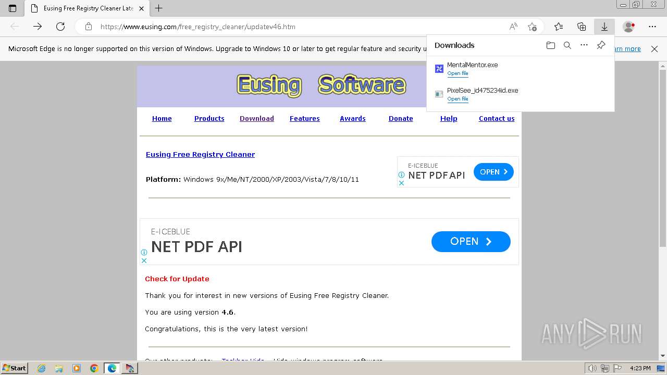Add this page to favorites star

[x=532, y=27]
